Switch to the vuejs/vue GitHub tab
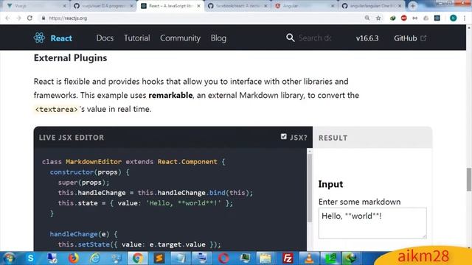 click(103, 6)
